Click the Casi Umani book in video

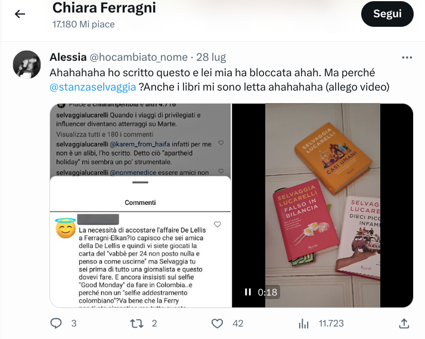pyautogui.click(x=333, y=158)
